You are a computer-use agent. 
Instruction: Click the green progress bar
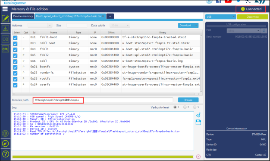pos(103,157)
